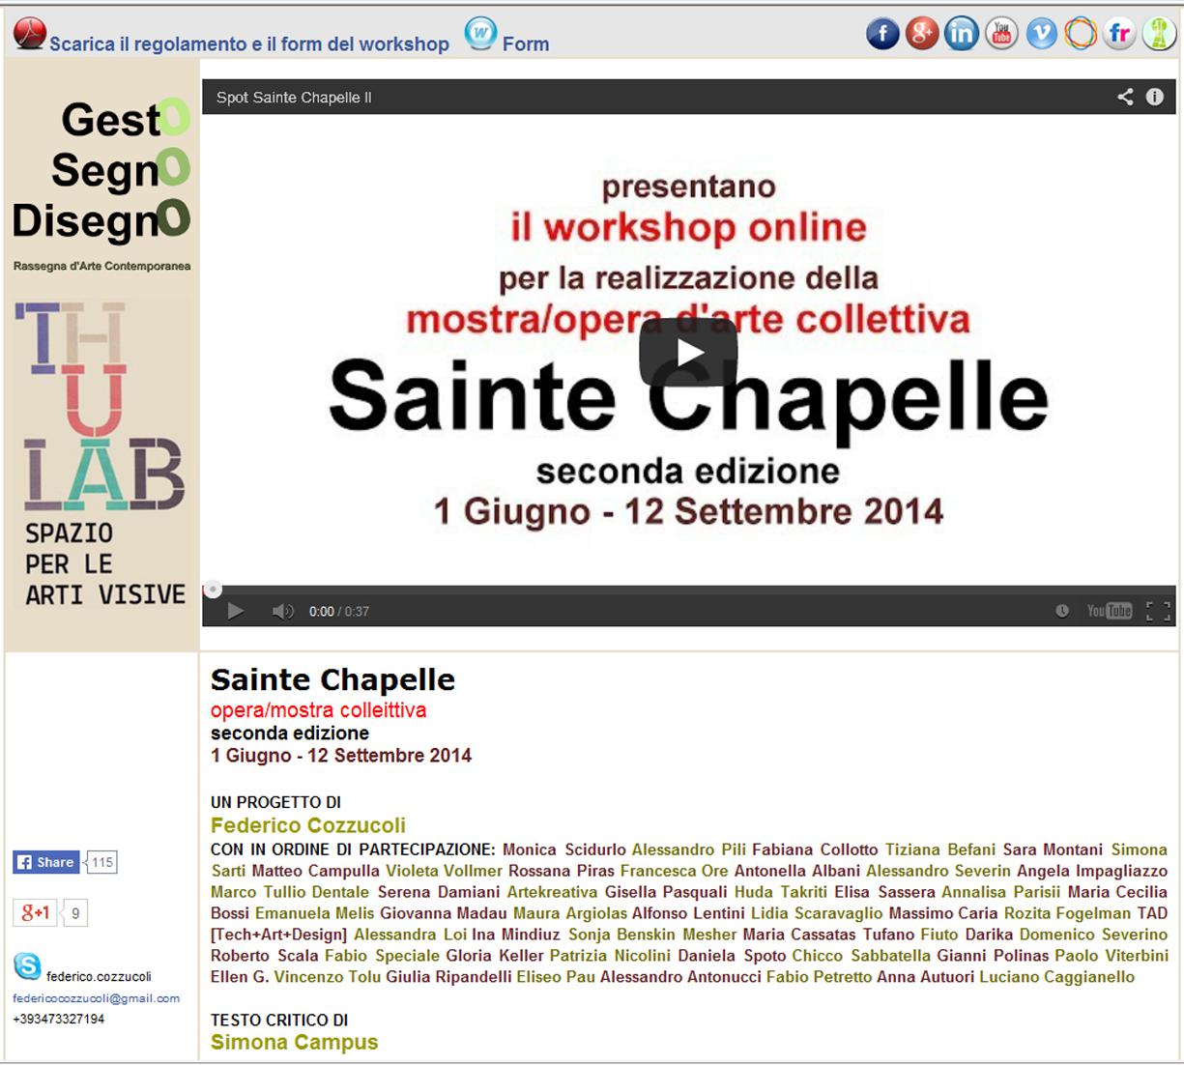Mute the video volume
Screen dimensions: 1184x1065
(282, 611)
